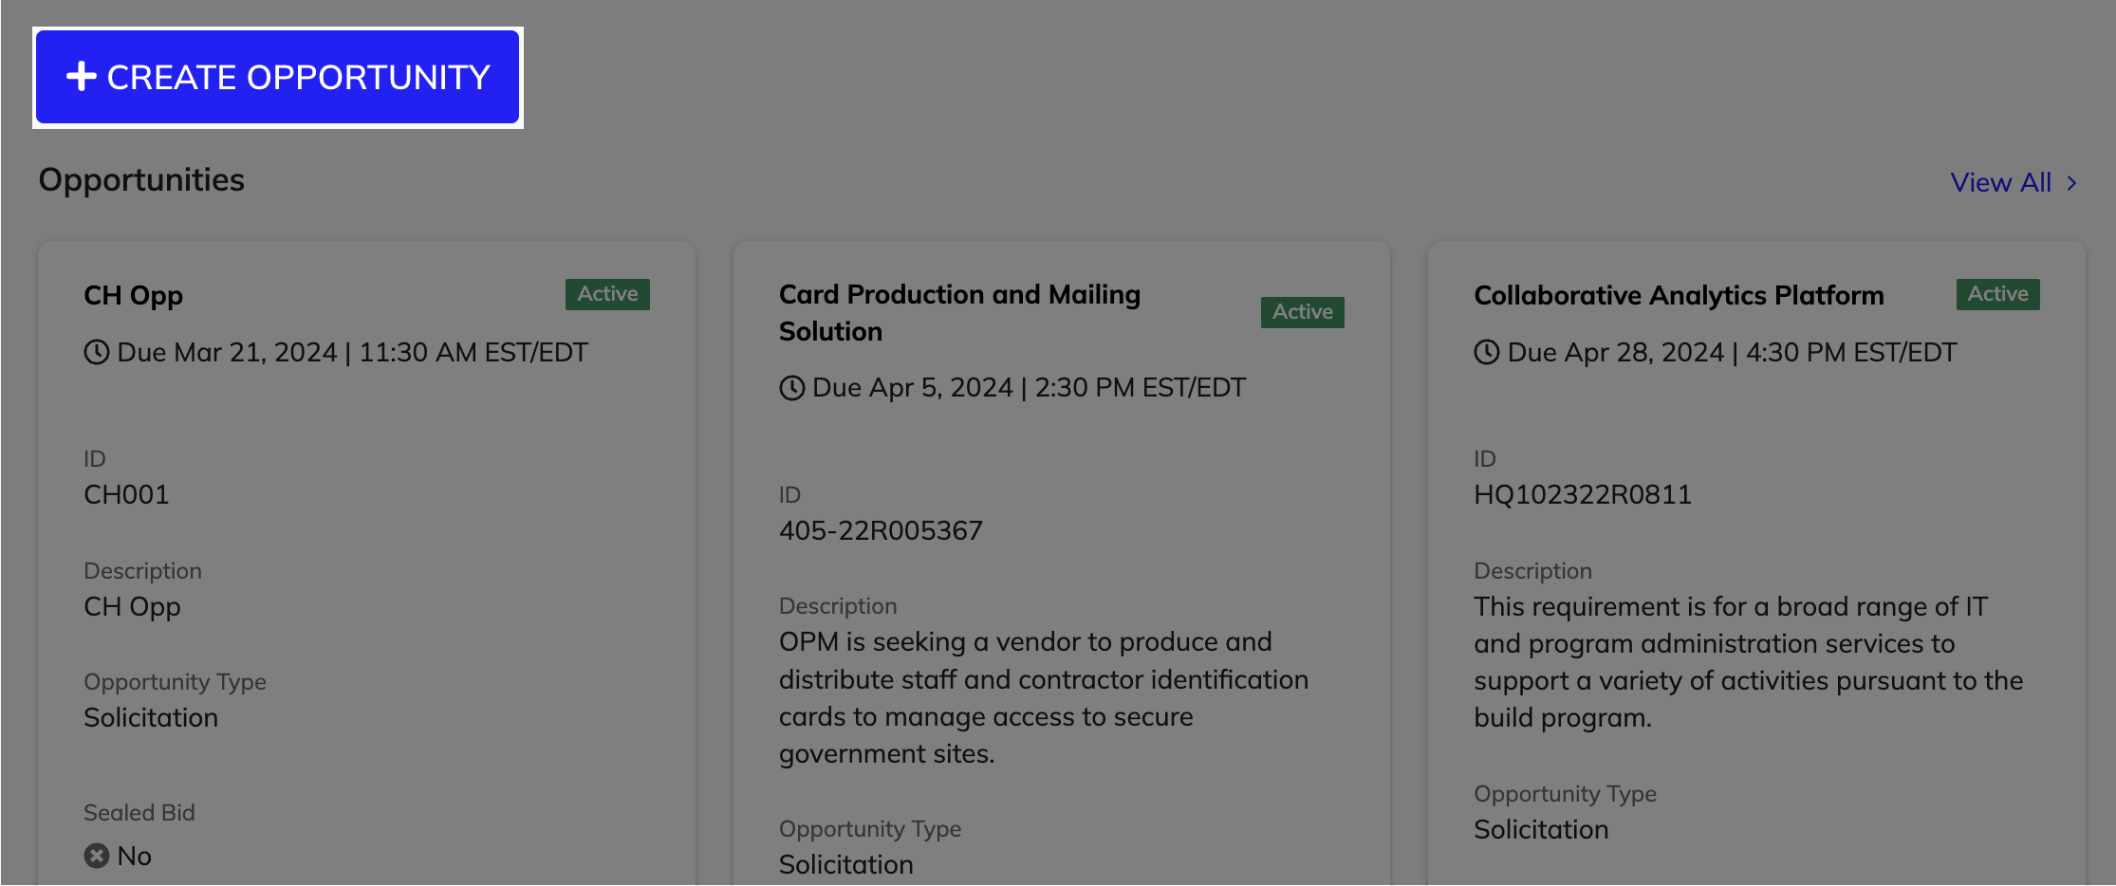Click the plus icon on Create Opportunity
Viewport: 2116px width, 886px height.
(82, 77)
